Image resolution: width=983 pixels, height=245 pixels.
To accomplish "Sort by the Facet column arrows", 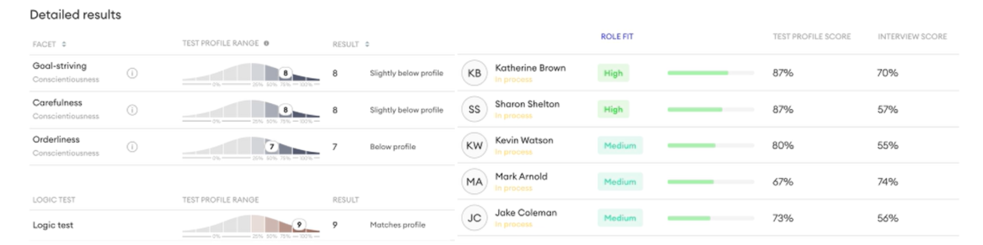I will 64,44.
